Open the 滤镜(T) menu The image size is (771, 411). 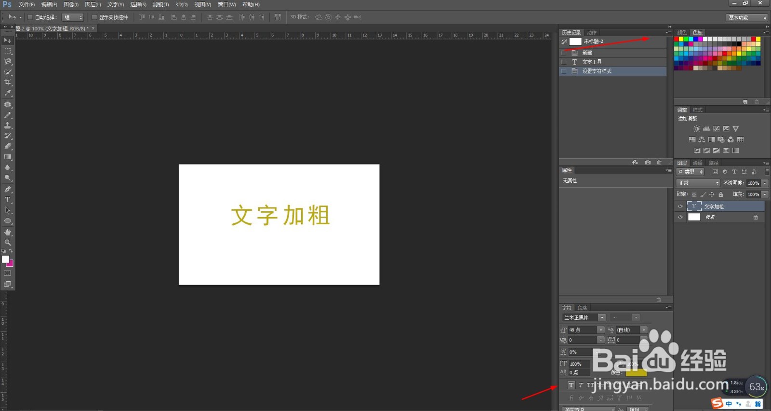point(160,4)
